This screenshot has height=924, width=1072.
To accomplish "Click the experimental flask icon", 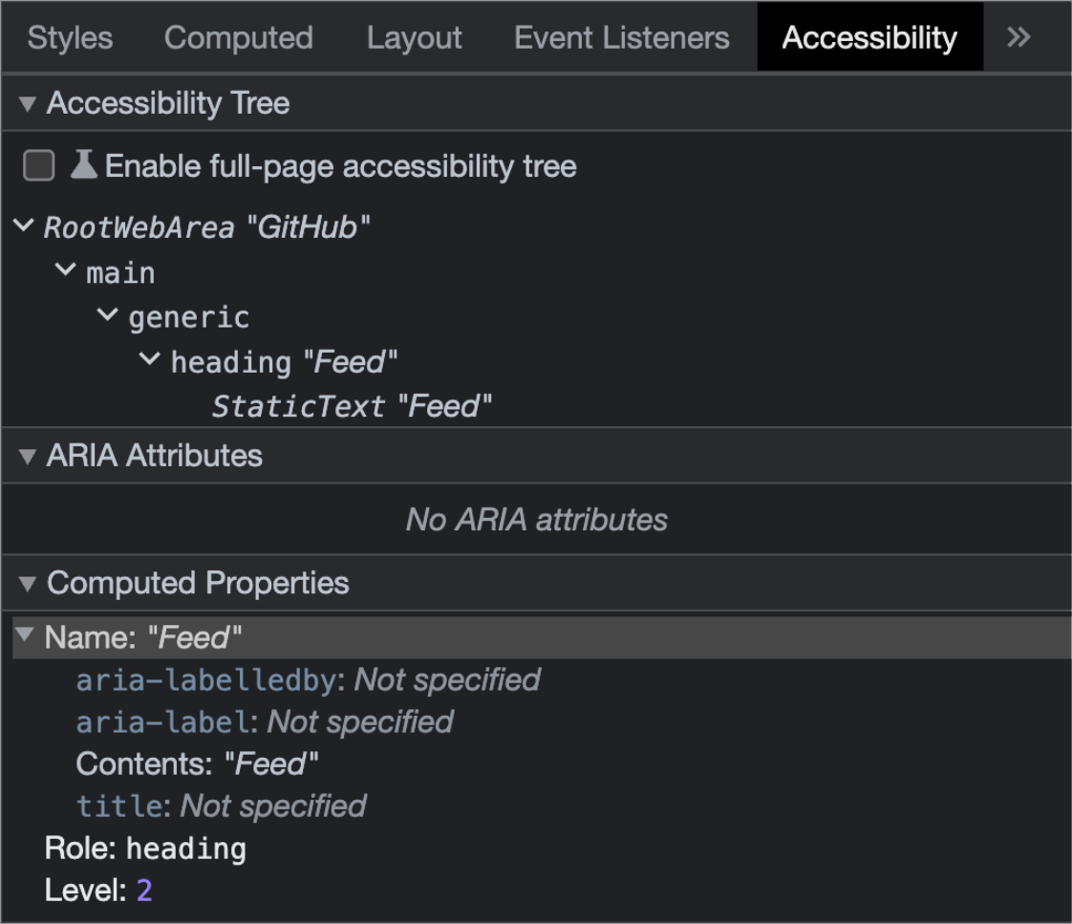I will [x=84, y=165].
